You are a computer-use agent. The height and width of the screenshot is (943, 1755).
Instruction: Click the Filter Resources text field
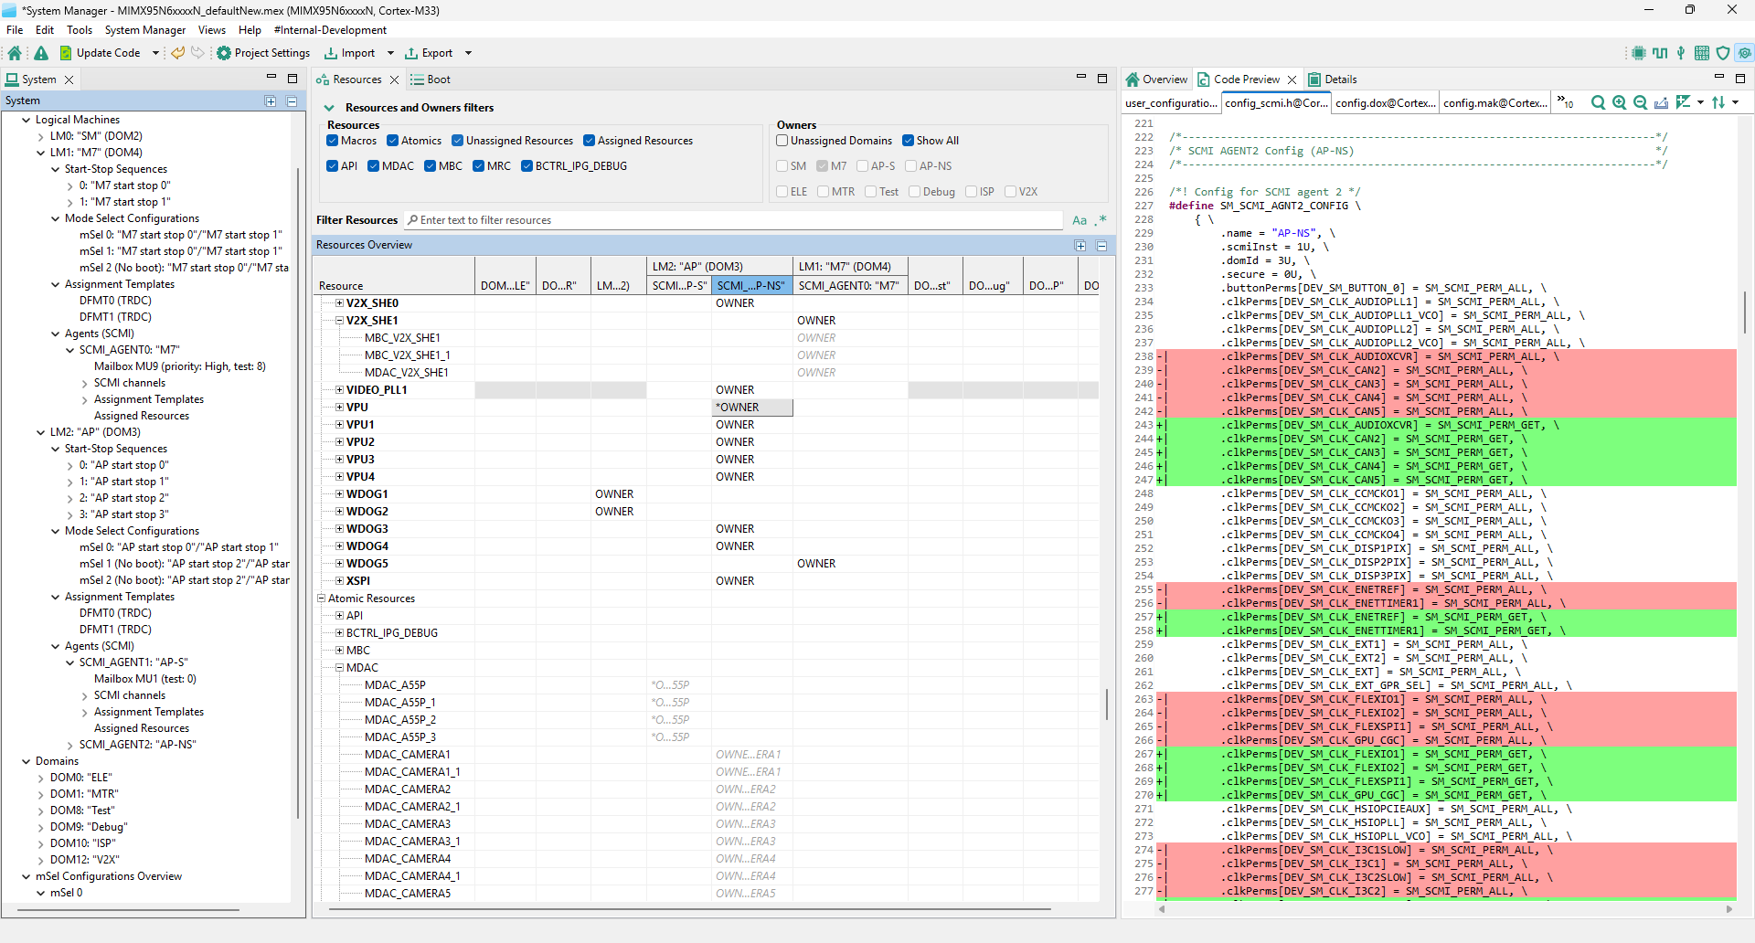pyautogui.click(x=731, y=220)
